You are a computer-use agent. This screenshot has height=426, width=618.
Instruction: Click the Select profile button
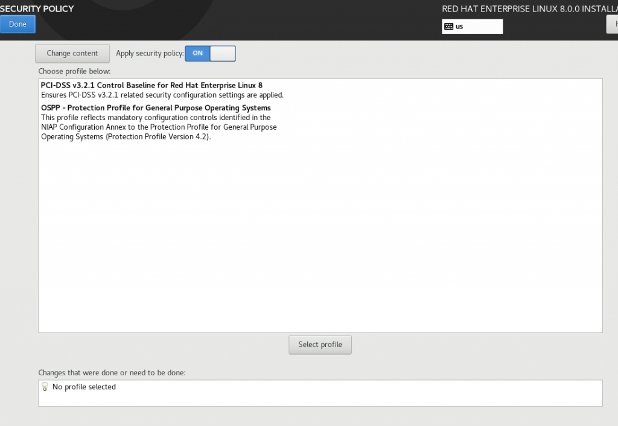(320, 345)
